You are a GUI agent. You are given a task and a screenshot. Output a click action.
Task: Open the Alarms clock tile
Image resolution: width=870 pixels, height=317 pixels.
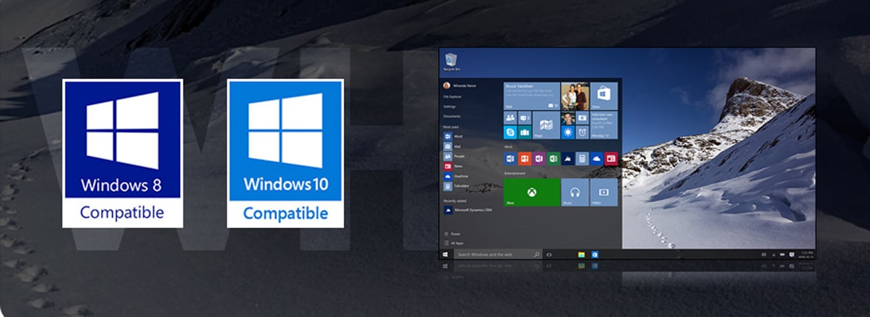click(582, 132)
